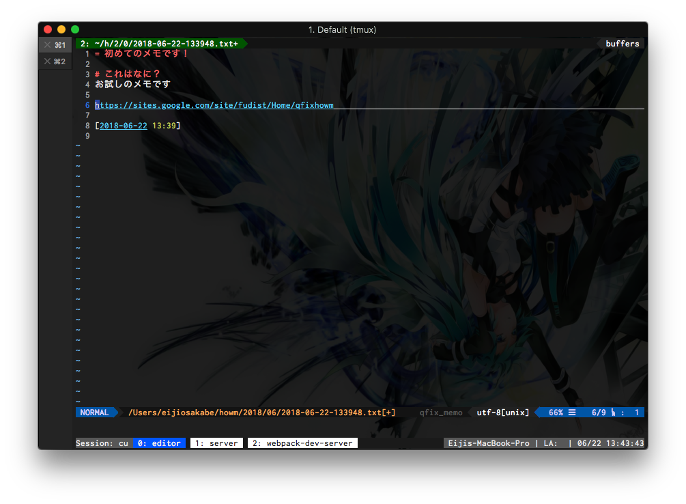This screenshot has width=686, height=504.
Task: Open the sites.google.com qfixhowm URL
Action: pos(215,104)
